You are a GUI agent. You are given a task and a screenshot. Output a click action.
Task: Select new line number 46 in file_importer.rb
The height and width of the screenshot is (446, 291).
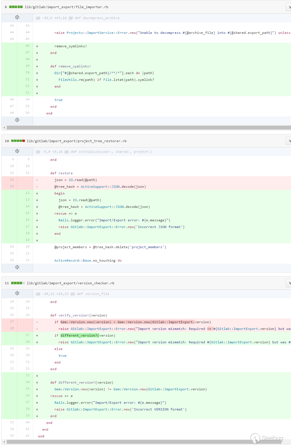pyautogui.click(x=27, y=46)
